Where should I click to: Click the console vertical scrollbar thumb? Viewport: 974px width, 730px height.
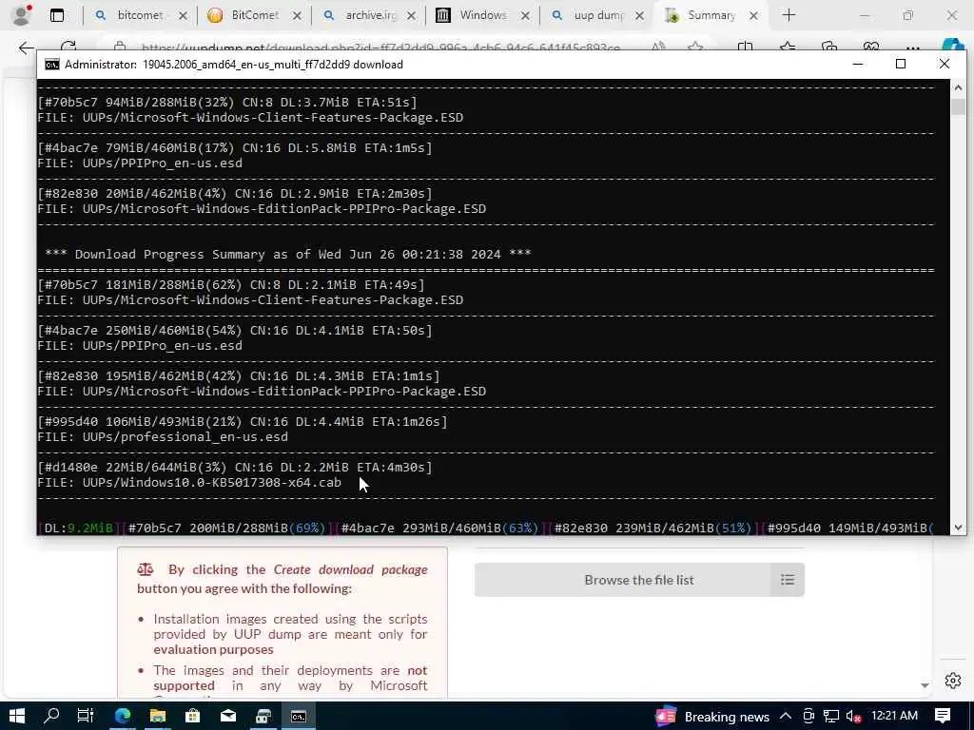(958, 106)
